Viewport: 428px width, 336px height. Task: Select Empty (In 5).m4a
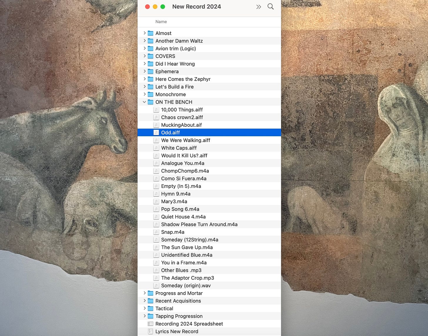209,186
